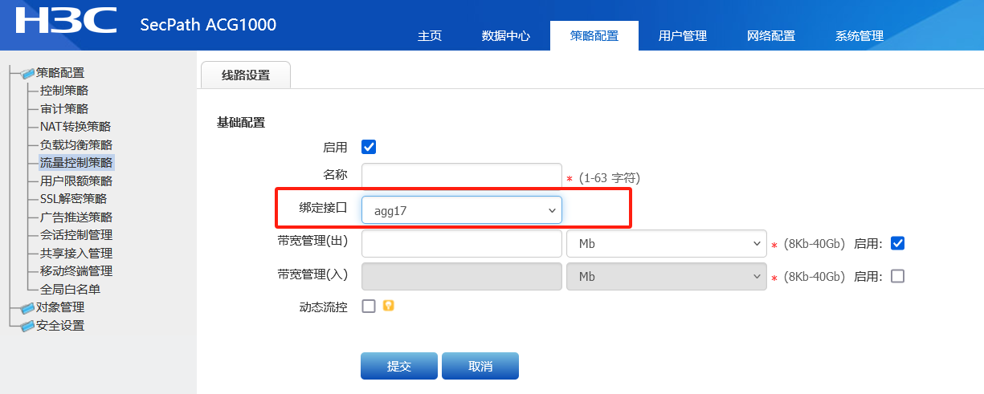Click the 对象管理 folder icon
The width and height of the screenshot is (984, 394).
(28, 307)
